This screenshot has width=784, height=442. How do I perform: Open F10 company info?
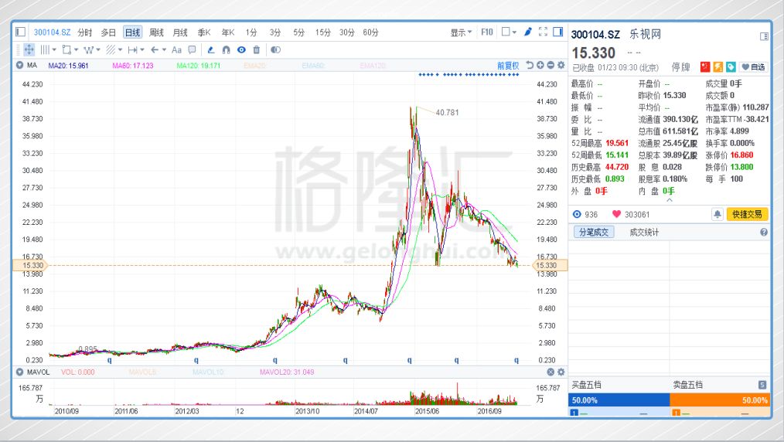[x=487, y=32]
